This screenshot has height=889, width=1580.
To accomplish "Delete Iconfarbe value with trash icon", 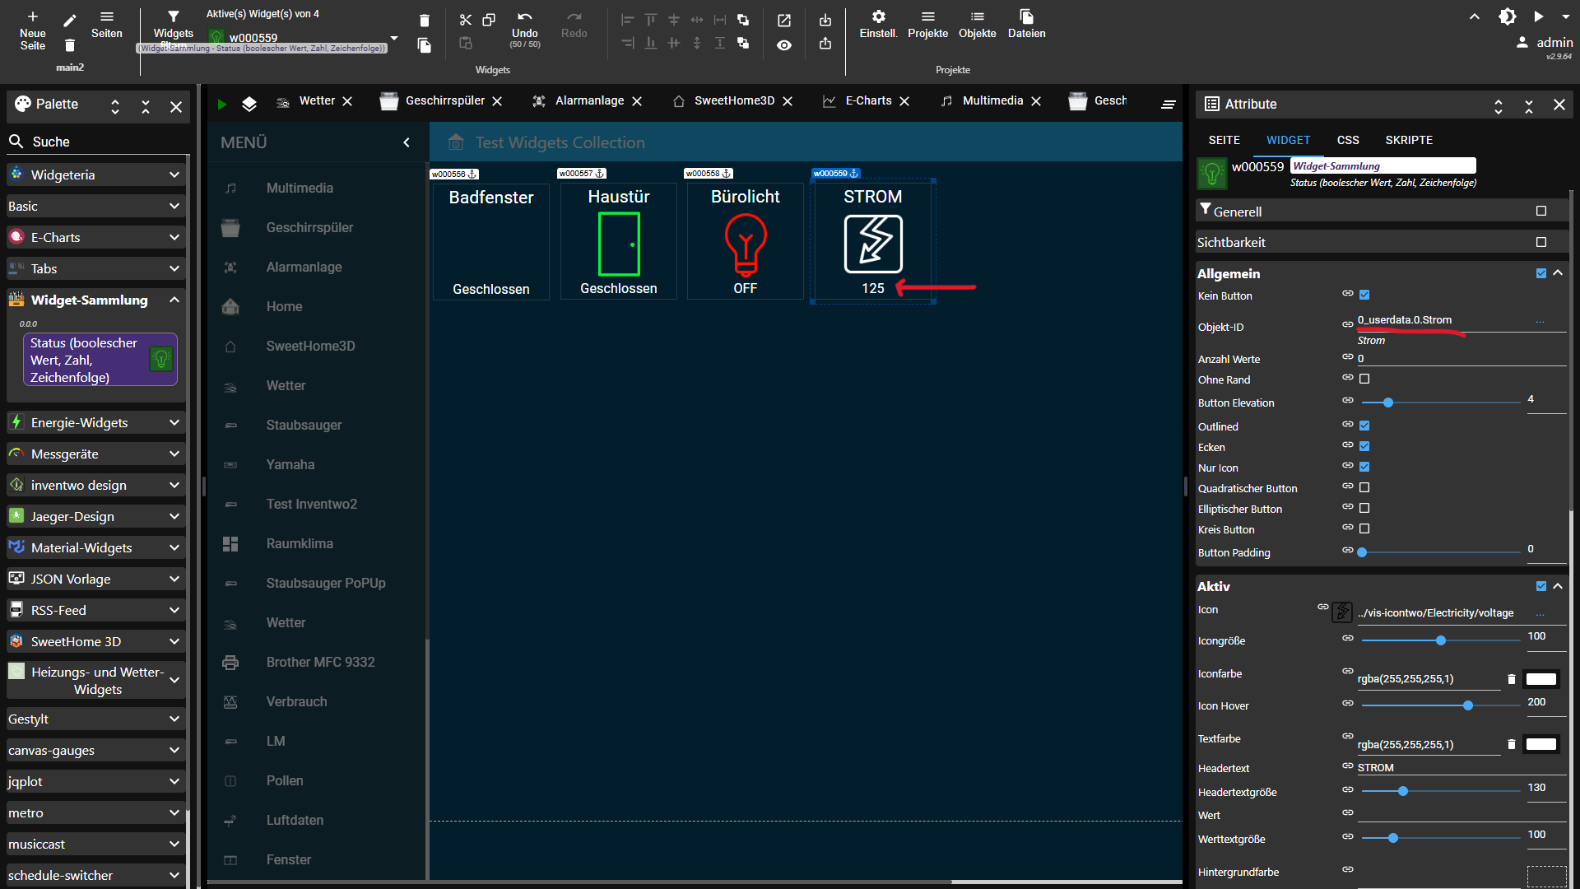I will [1511, 679].
